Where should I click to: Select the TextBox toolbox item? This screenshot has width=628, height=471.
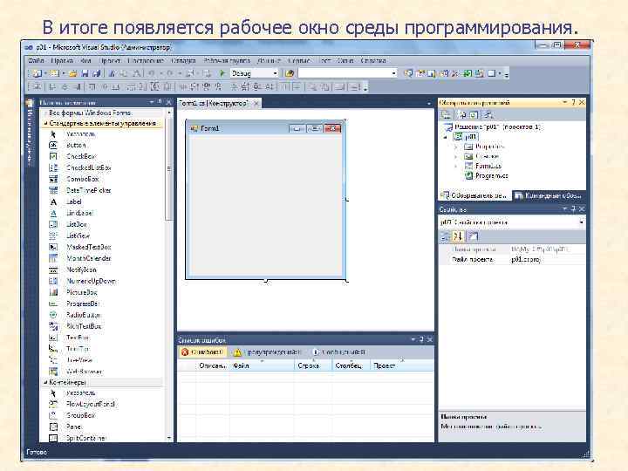(78, 338)
